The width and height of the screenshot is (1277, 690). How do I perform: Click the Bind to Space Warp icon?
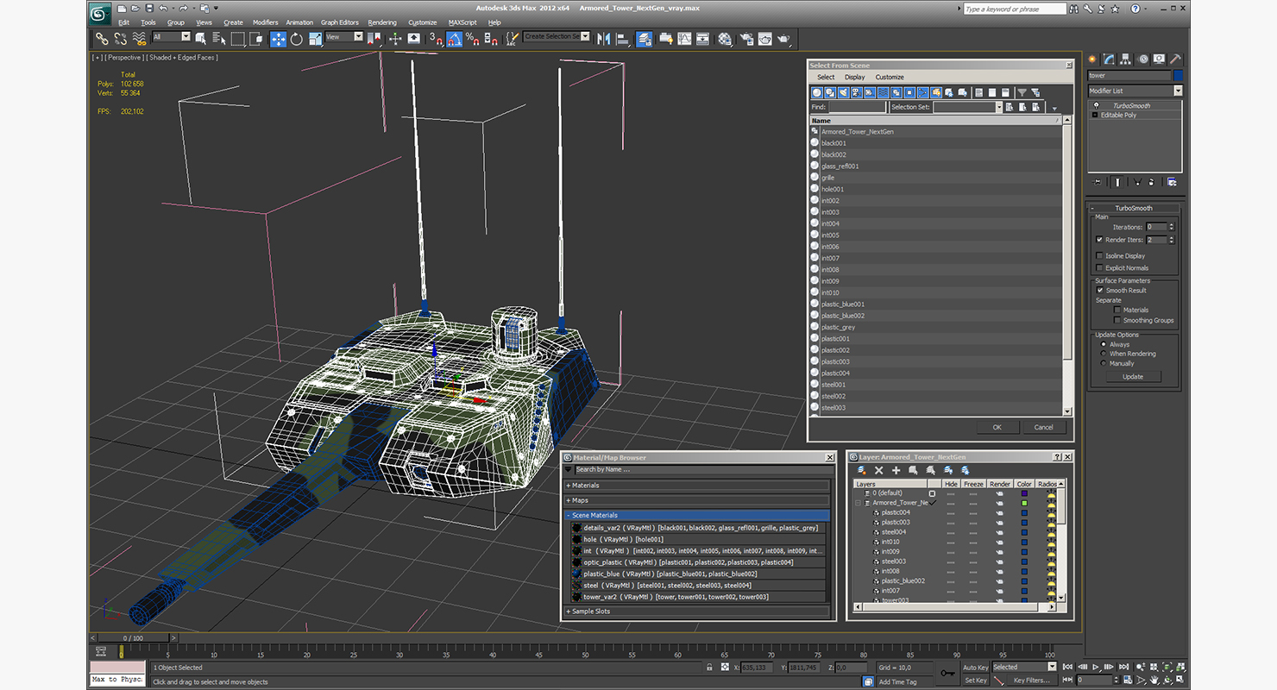tap(139, 39)
